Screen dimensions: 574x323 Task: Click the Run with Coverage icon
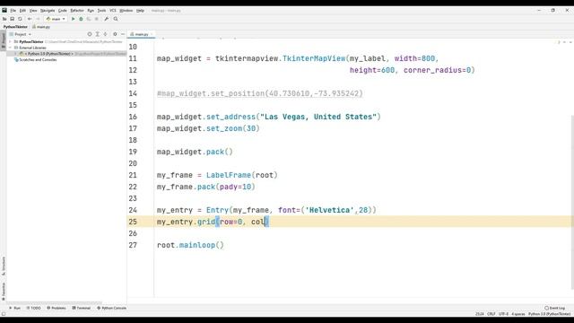pyautogui.click(x=89, y=19)
